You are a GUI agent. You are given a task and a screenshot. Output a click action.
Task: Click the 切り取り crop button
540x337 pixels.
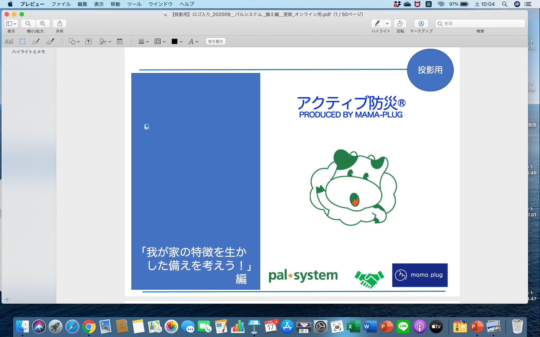click(215, 42)
